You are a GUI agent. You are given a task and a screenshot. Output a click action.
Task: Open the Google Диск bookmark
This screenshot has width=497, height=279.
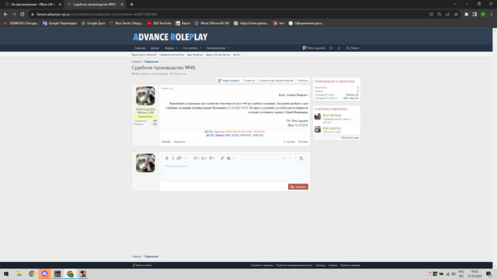tap(93, 23)
